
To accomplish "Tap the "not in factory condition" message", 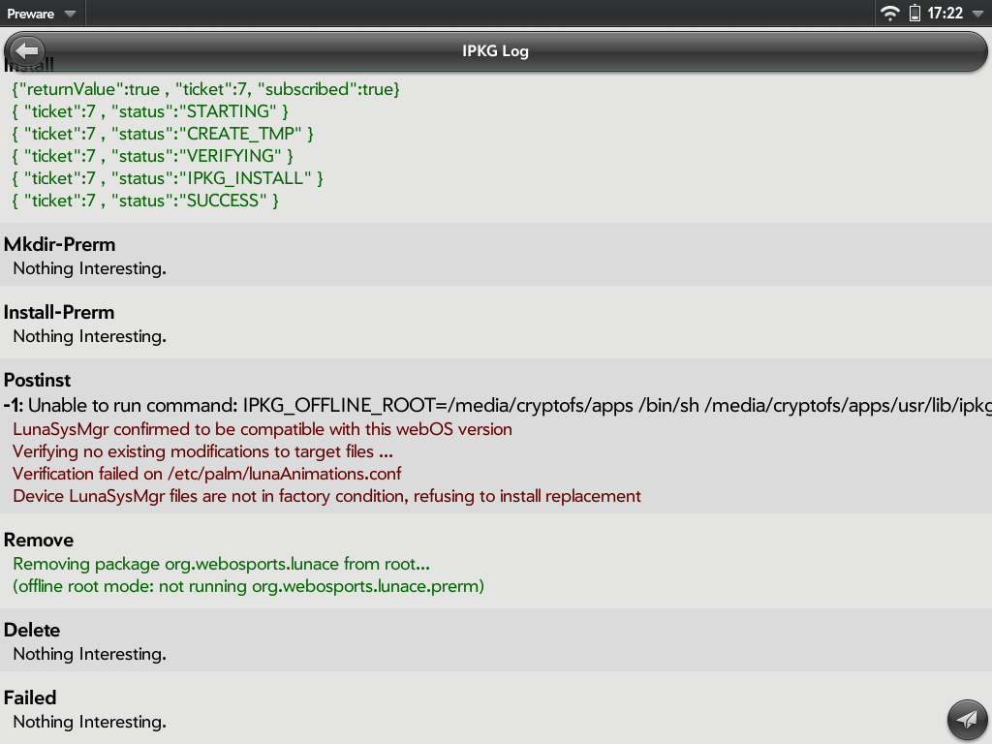I will pyautogui.click(x=326, y=496).
